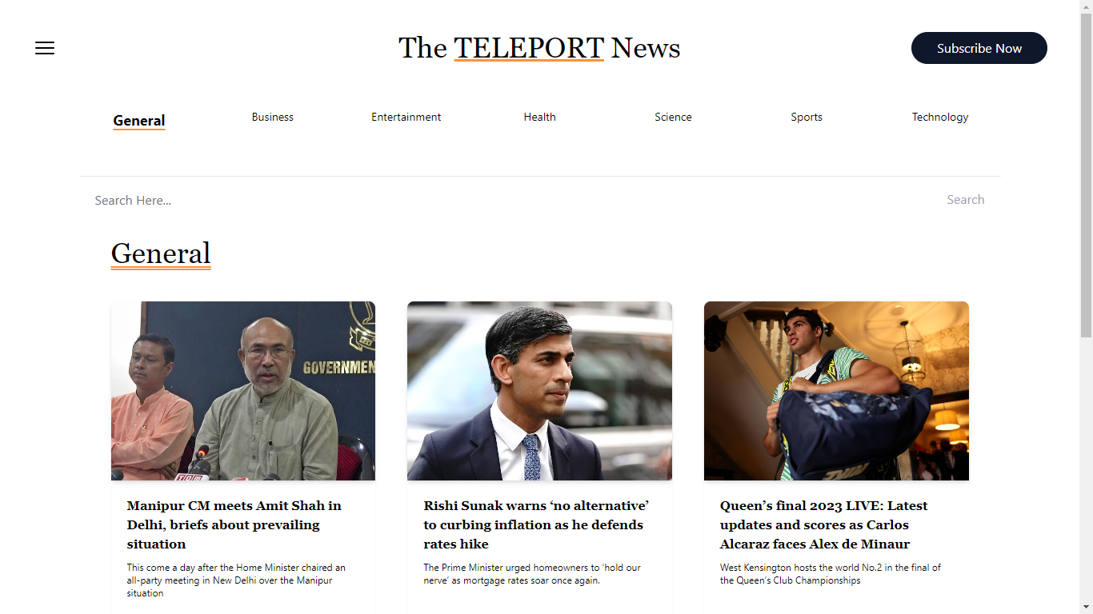Click the Search button
The height and width of the screenshot is (614, 1093).
click(966, 200)
